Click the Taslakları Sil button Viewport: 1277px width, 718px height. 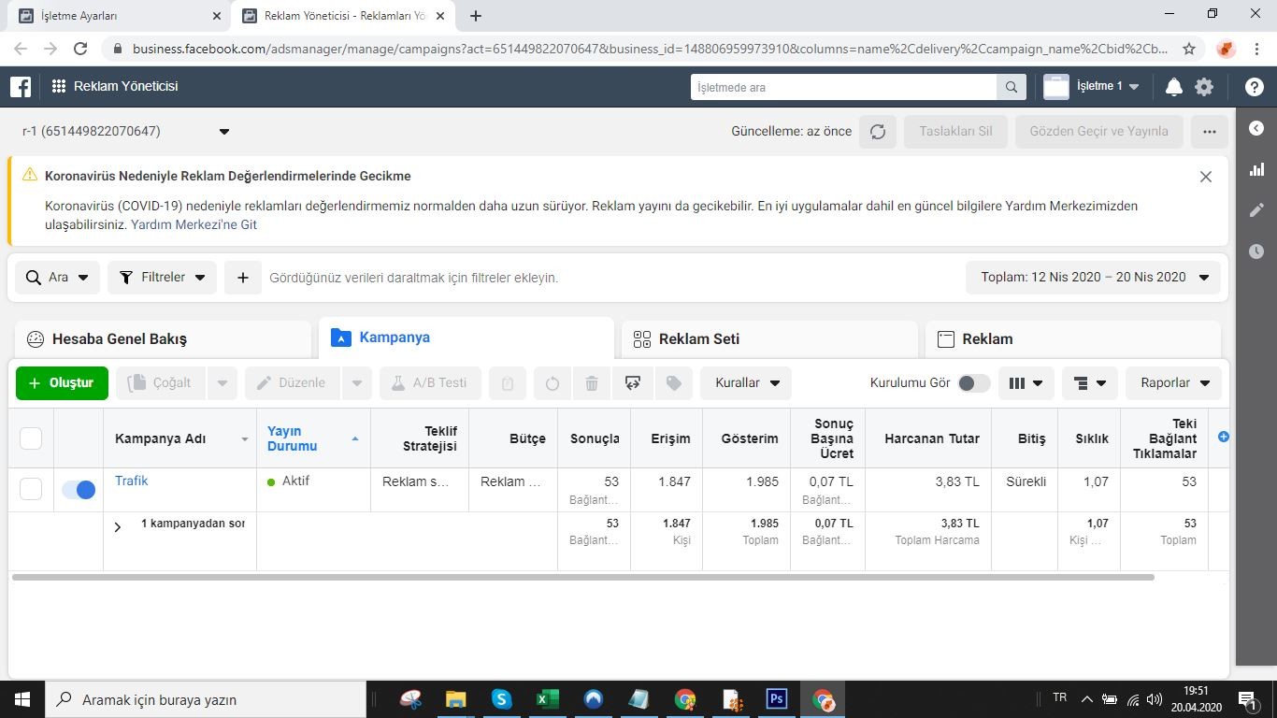tap(955, 132)
